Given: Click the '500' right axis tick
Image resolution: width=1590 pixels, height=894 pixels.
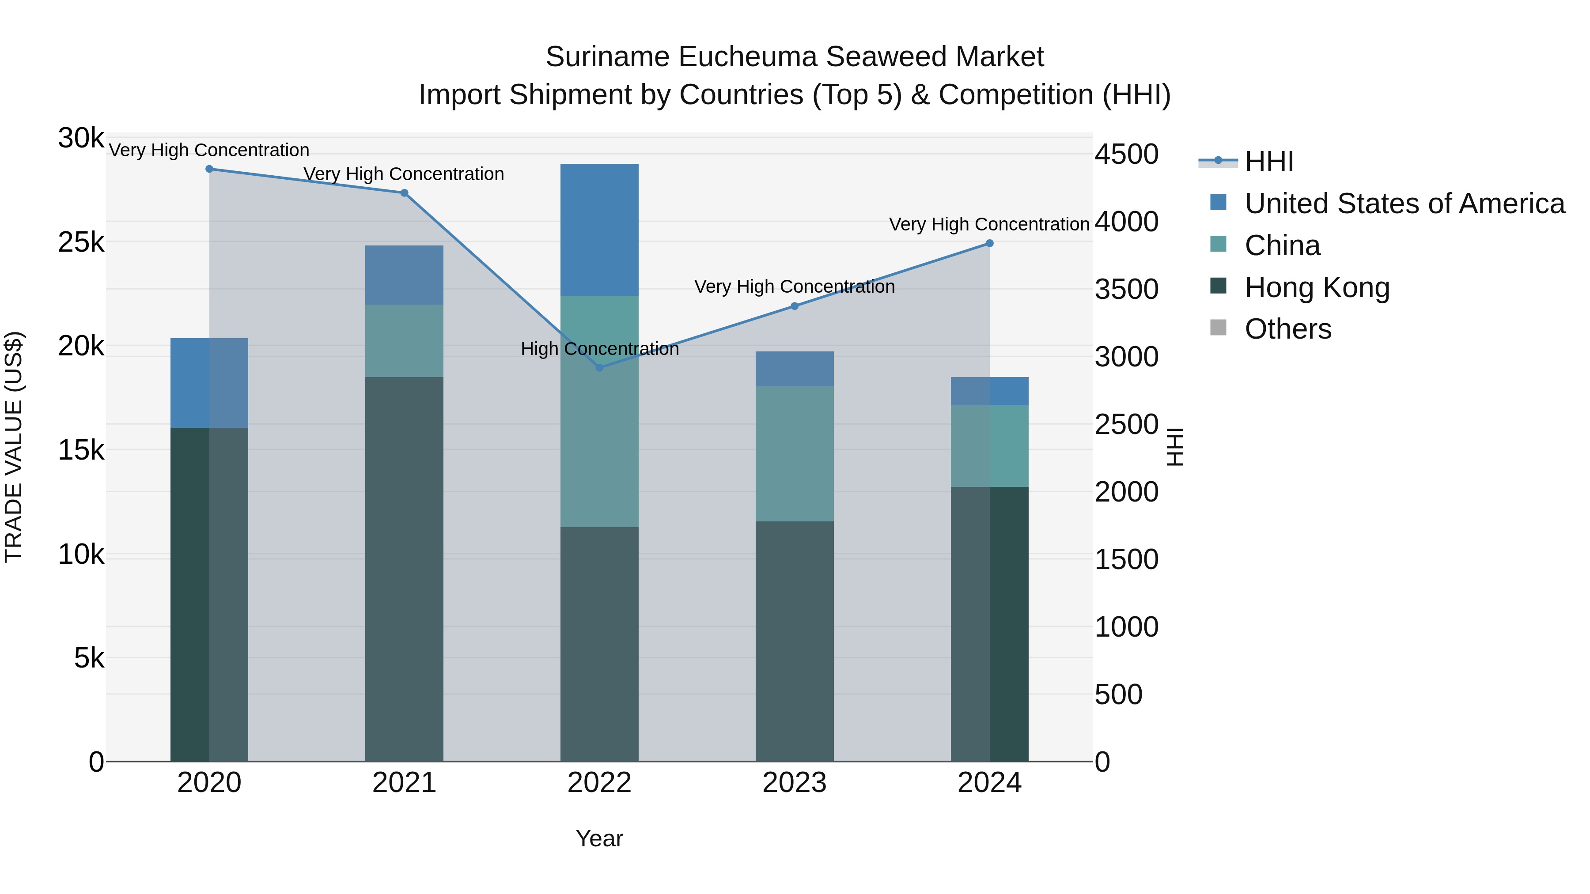Looking at the screenshot, I should 1119,695.
